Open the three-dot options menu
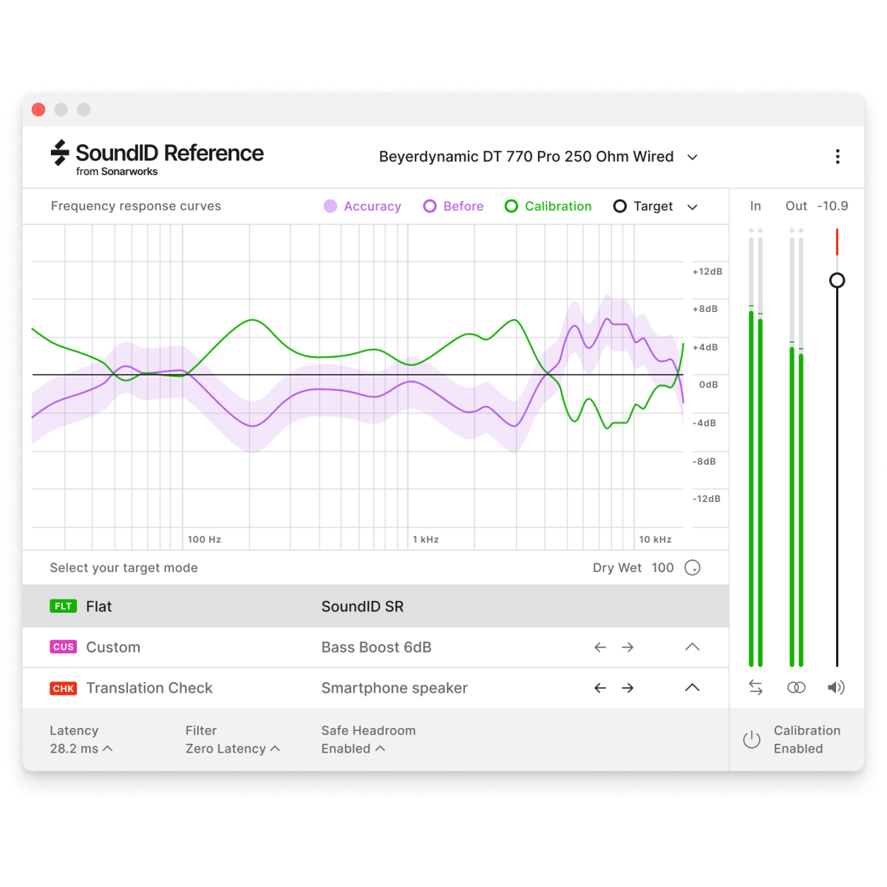The width and height of the screenshot is (887, 887). click(837, 157)
